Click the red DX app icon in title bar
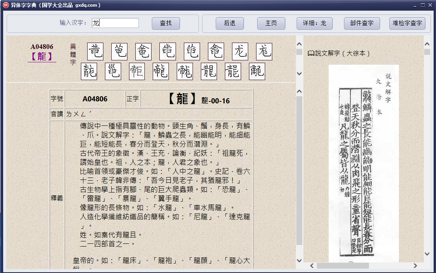 click(6, 5)
